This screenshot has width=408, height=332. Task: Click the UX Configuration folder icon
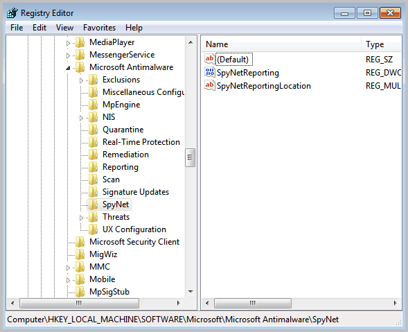coord(93,229)
